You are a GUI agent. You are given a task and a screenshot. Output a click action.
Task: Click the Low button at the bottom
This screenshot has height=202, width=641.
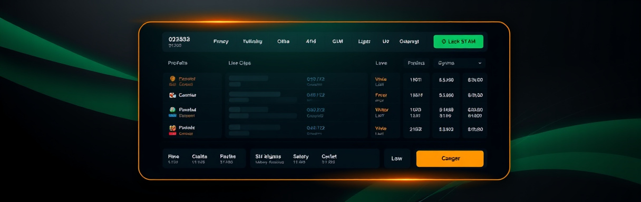tap(397, 158)
